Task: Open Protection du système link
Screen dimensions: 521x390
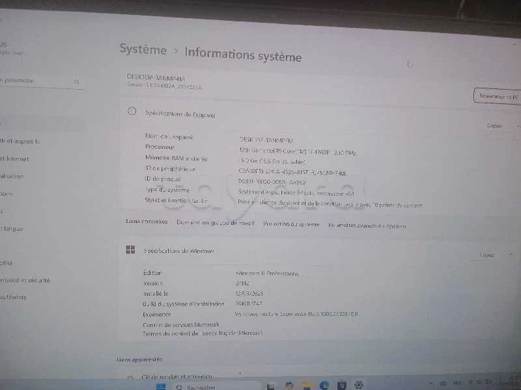Action: point(291,224)
